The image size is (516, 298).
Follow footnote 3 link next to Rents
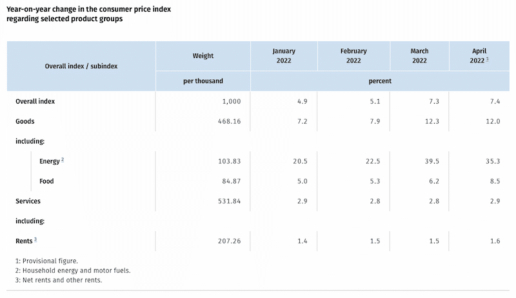35,239
